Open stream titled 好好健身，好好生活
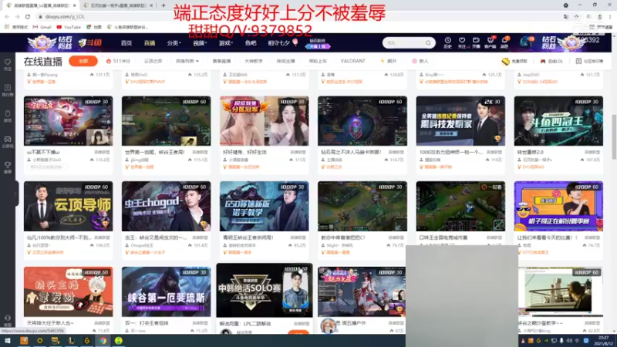The image size is (617, 347). 245,152
